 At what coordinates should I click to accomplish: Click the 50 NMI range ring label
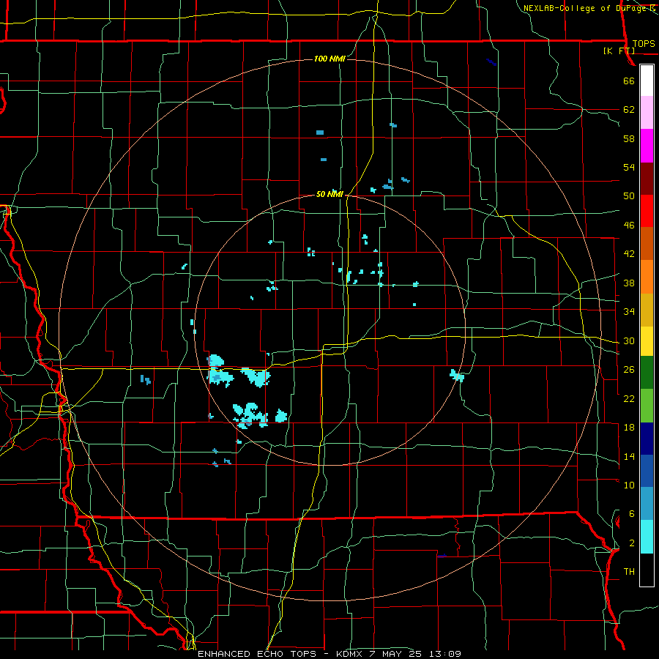(x=330, y=194)
